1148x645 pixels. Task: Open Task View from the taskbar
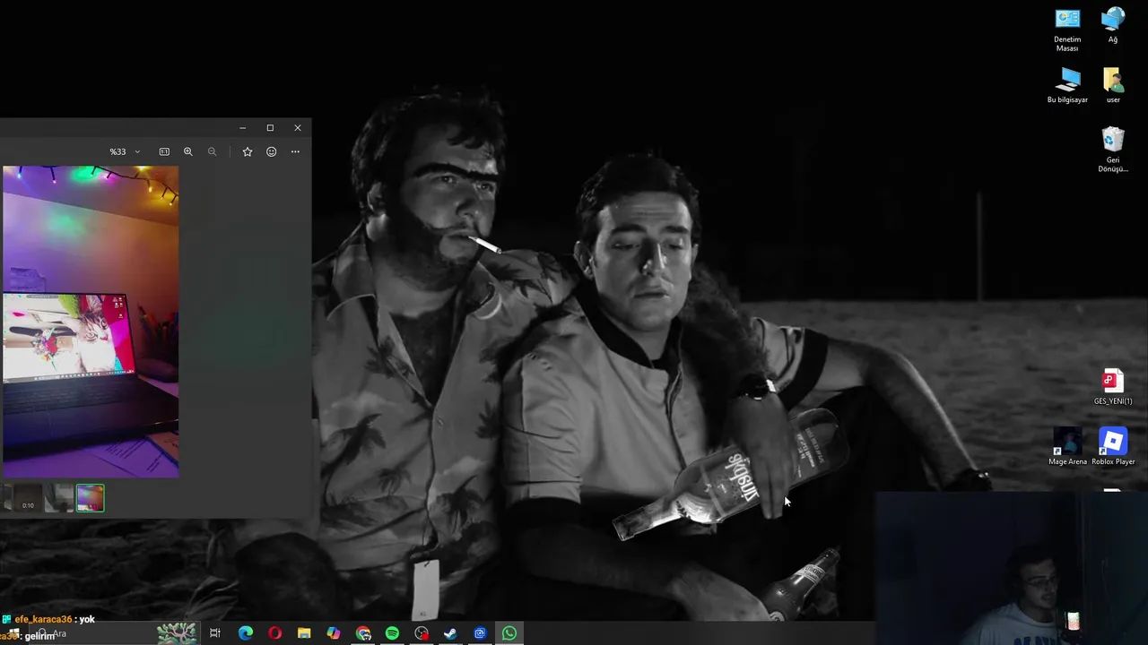215,633
